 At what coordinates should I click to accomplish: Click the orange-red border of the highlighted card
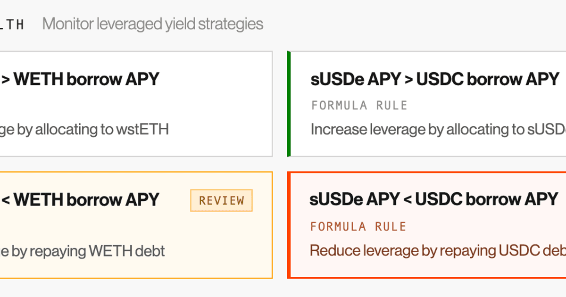[x=289, y=225]
